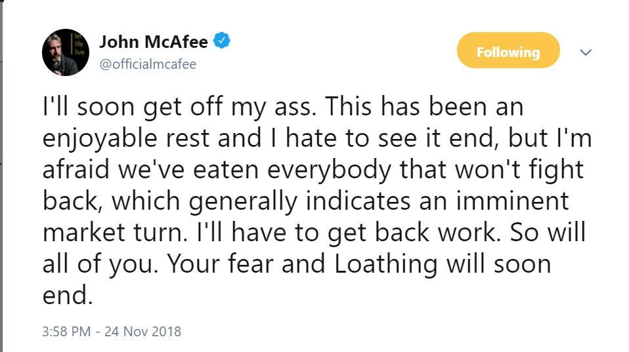The width and height of the screenshot is (629, 352).
Task: Click the final word 'end.' of tweet
Action: (68, 295)
